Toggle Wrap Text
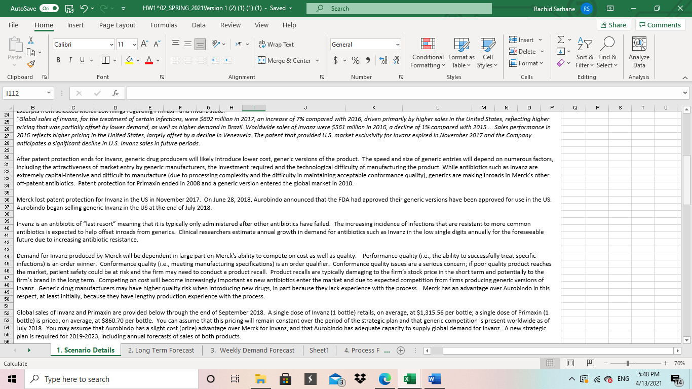The height and width of the screenshot is (389, 692). pos(276,45)
